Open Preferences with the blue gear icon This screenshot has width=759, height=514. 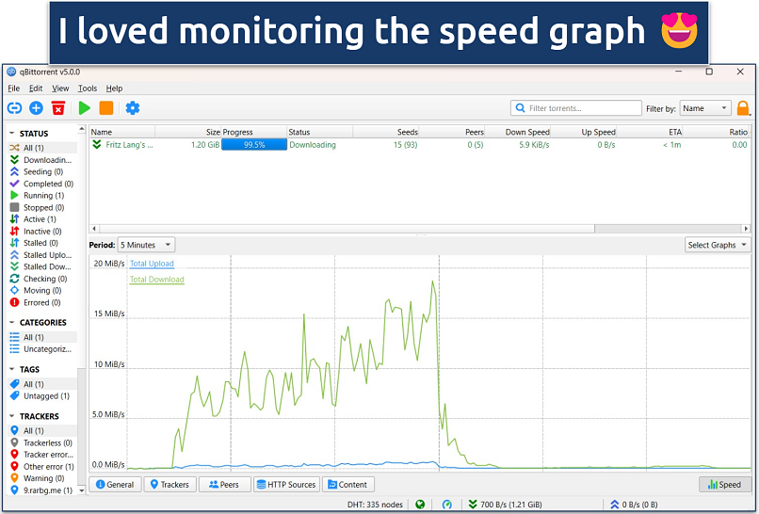coord(132,108)
